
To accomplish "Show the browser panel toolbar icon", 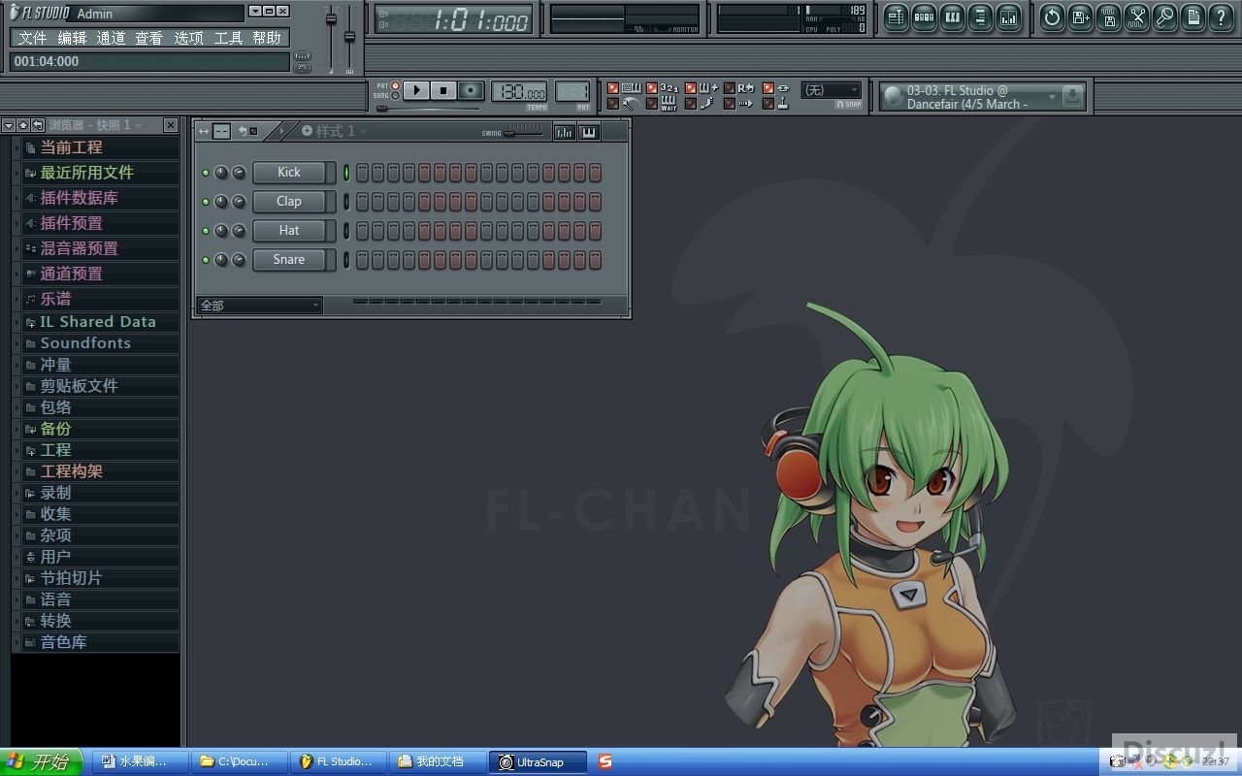I will [980, 17].
